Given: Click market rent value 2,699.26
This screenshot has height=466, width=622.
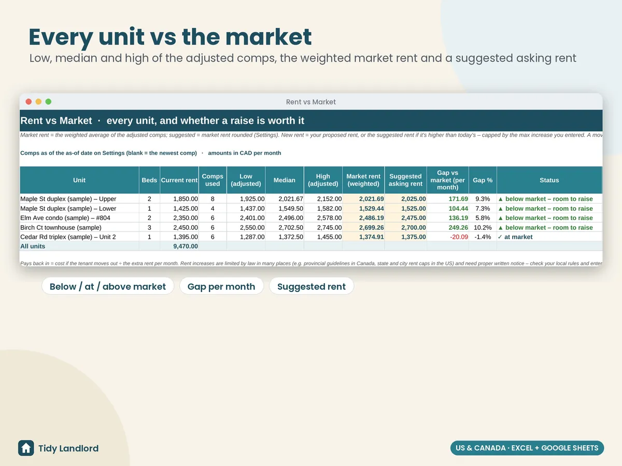Looking at the screenshot, I should click(363, 227).
